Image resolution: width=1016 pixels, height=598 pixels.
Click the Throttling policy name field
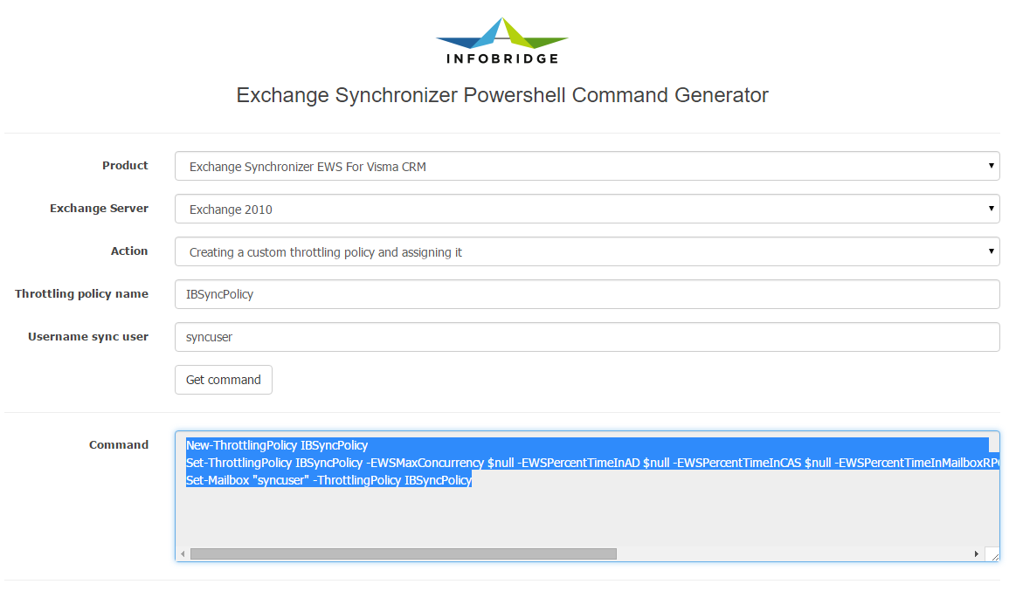pos(587,294)
